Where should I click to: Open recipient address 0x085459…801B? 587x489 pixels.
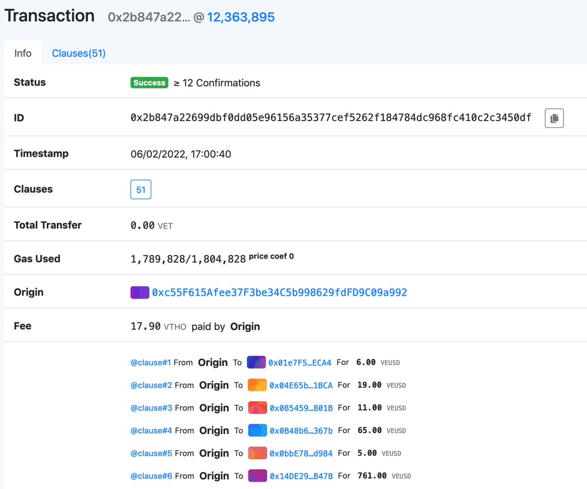[x=301, y=407]
